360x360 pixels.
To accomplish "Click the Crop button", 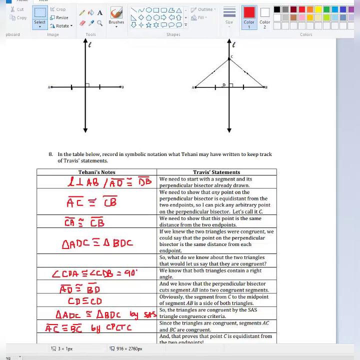I will 58,9.
